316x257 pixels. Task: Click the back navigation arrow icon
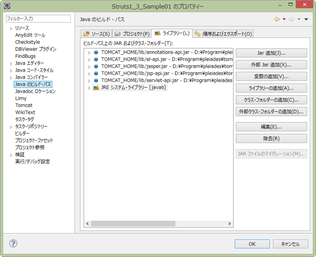(x=277, y=19)
